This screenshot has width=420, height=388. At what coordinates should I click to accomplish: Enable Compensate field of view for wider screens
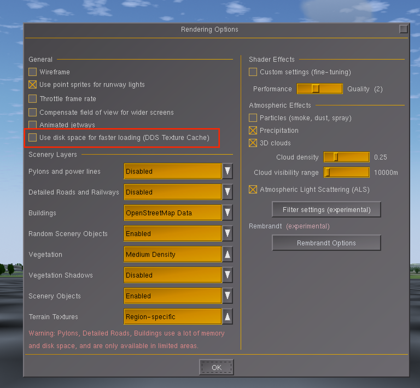coord(33,112)
